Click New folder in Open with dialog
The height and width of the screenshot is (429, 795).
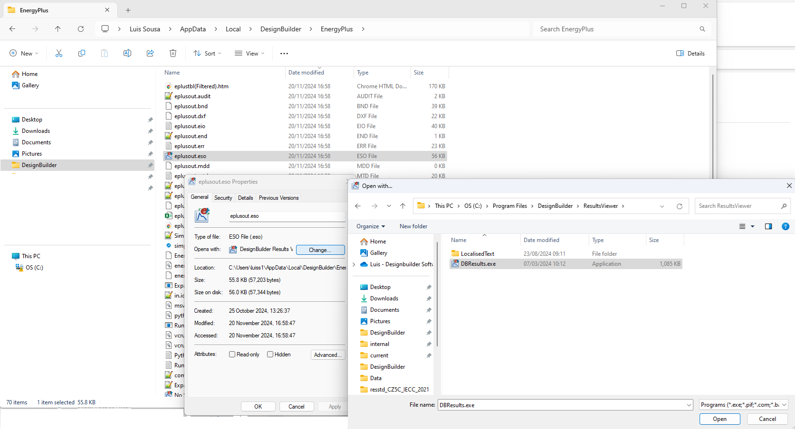coord(413,226)
